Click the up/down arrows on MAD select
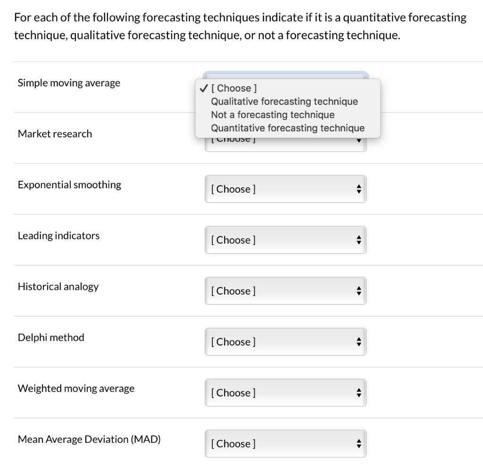The width and height of the screenshot is (483, 465). 359,443
